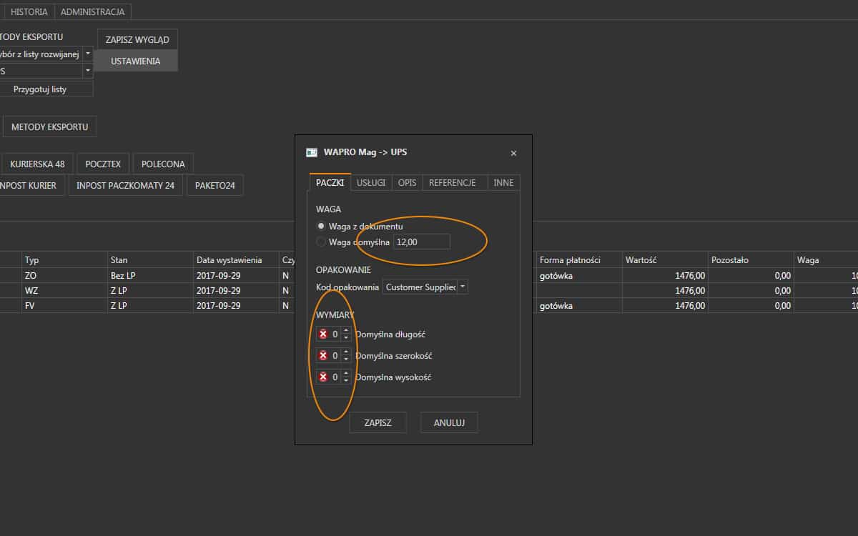
Task: Select the Waga z dokumentu radio option
Action: [x=321, y=226]
